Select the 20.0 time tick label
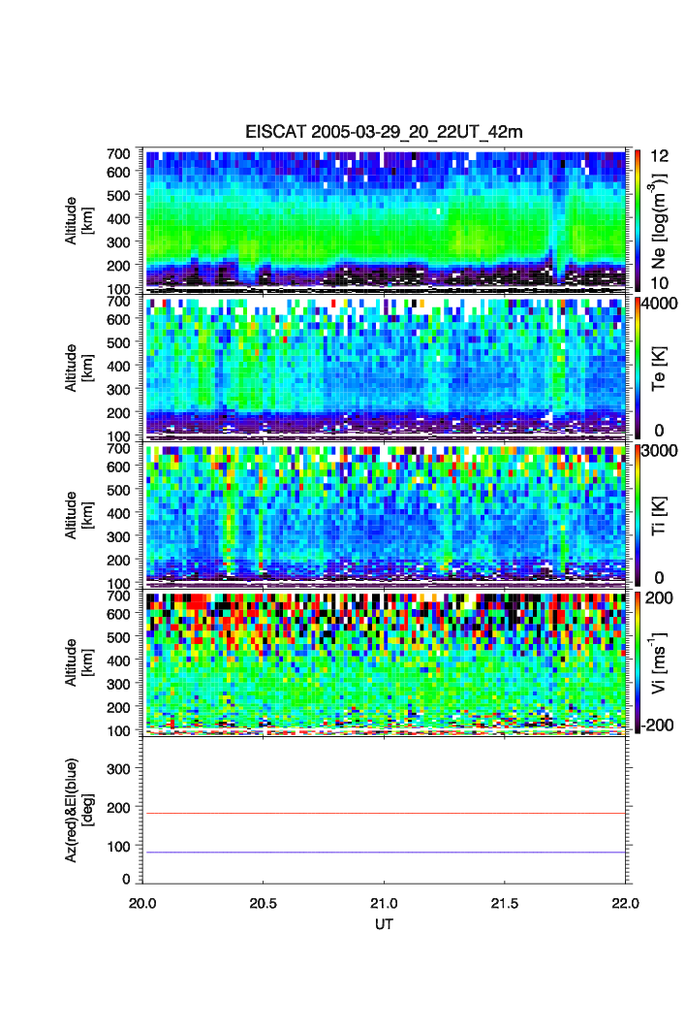686x1031 pixels. pos(142,903)
